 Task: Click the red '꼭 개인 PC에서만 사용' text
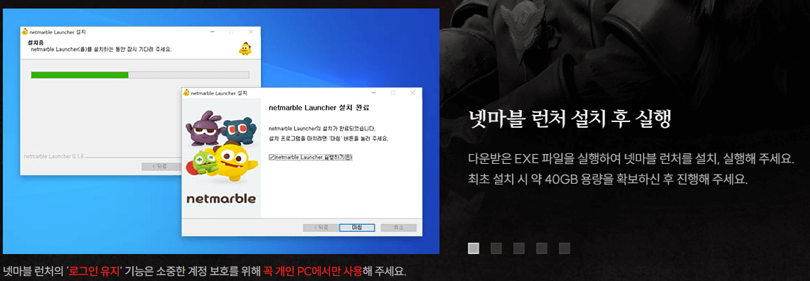pos(312,271)
